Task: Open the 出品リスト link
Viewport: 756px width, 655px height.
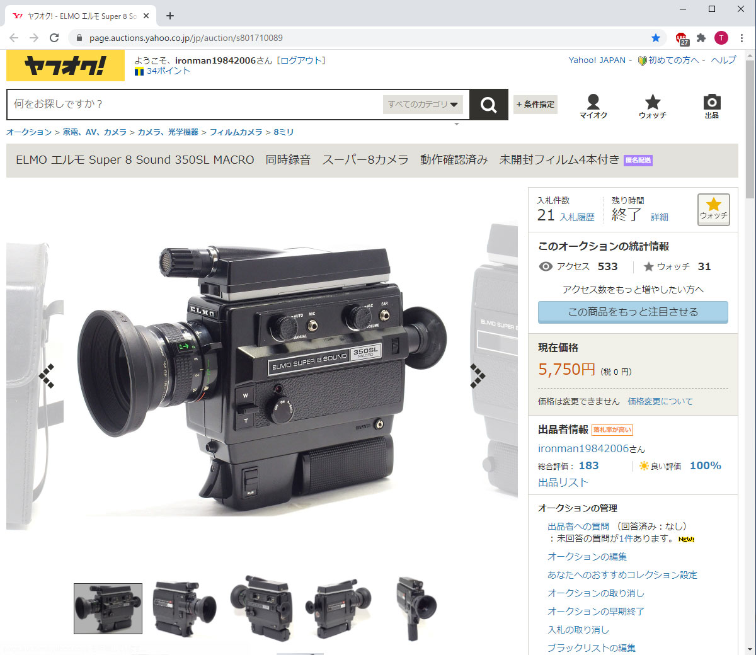Action: 563,482
